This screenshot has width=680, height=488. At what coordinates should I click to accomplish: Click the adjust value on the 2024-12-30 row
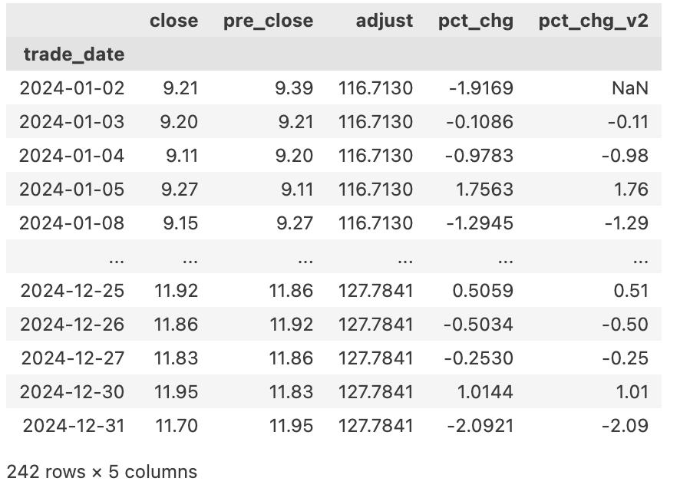click(375, 391)
